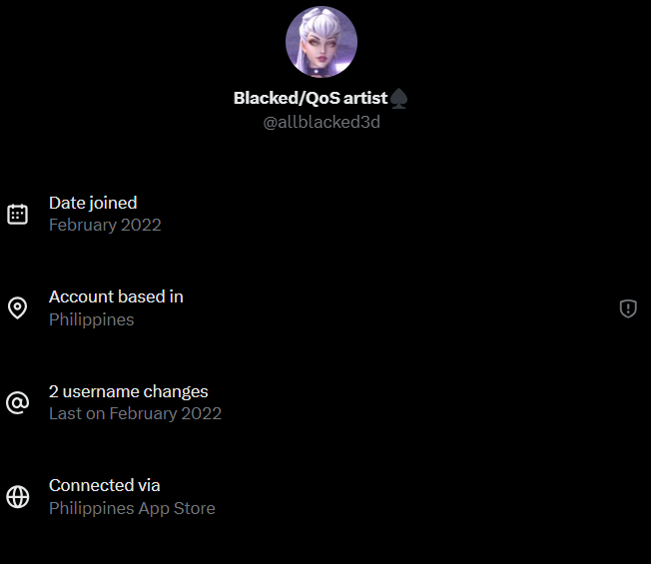Click the Date joined label
This screenshot has width=651, height=564.
(x=93, y=203)
